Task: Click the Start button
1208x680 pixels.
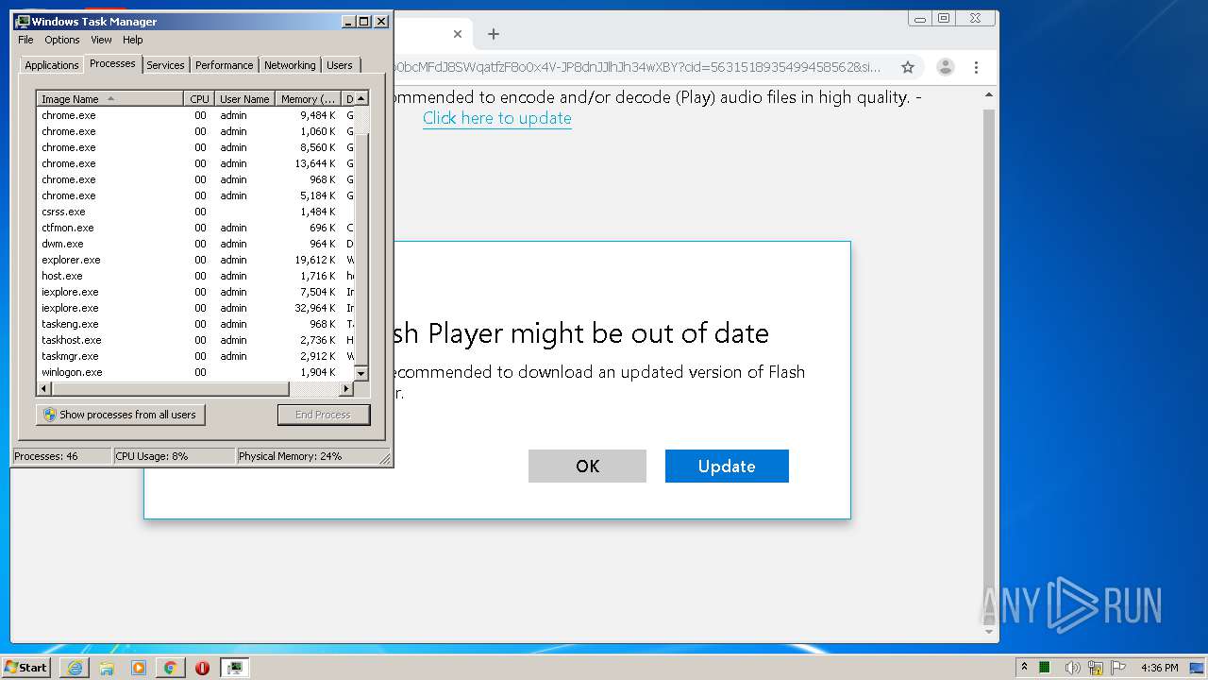Action: point(25,668)
